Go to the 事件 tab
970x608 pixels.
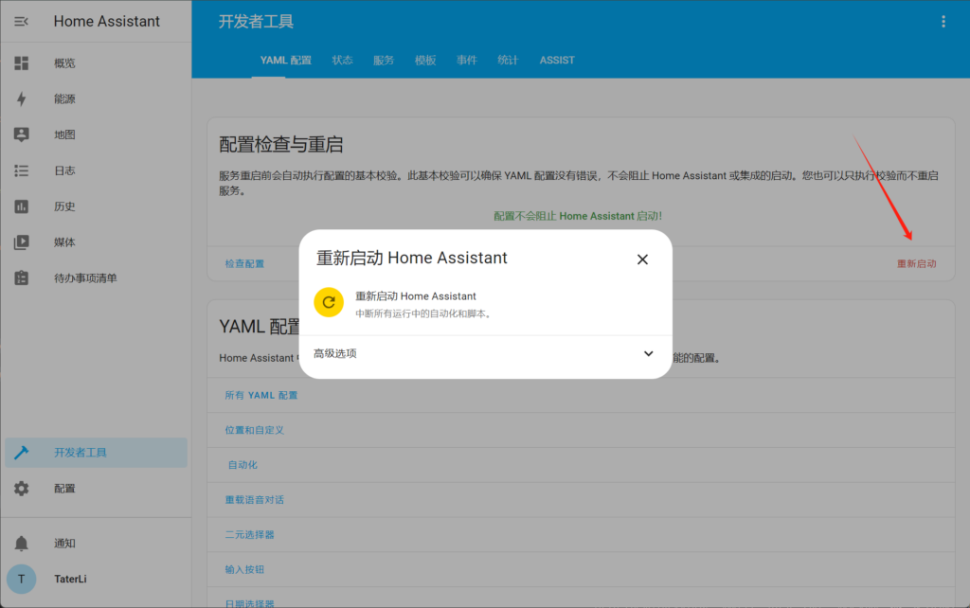[x=466, y=60]
